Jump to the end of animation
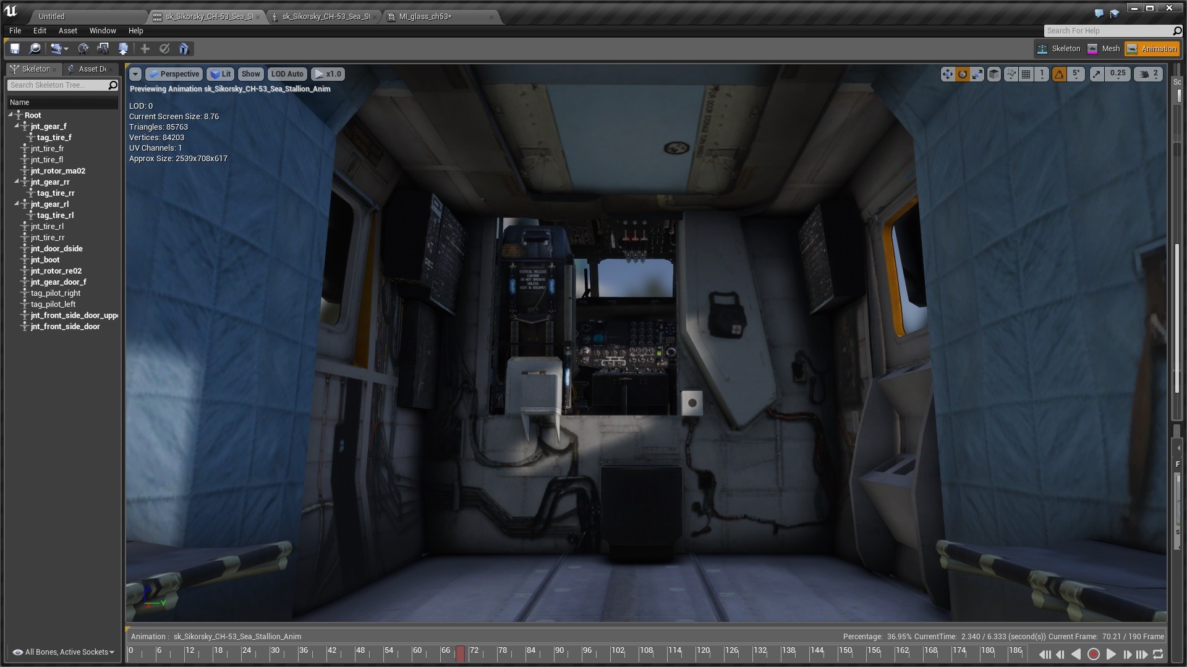1187x667 pixels. pos(1142,654)
